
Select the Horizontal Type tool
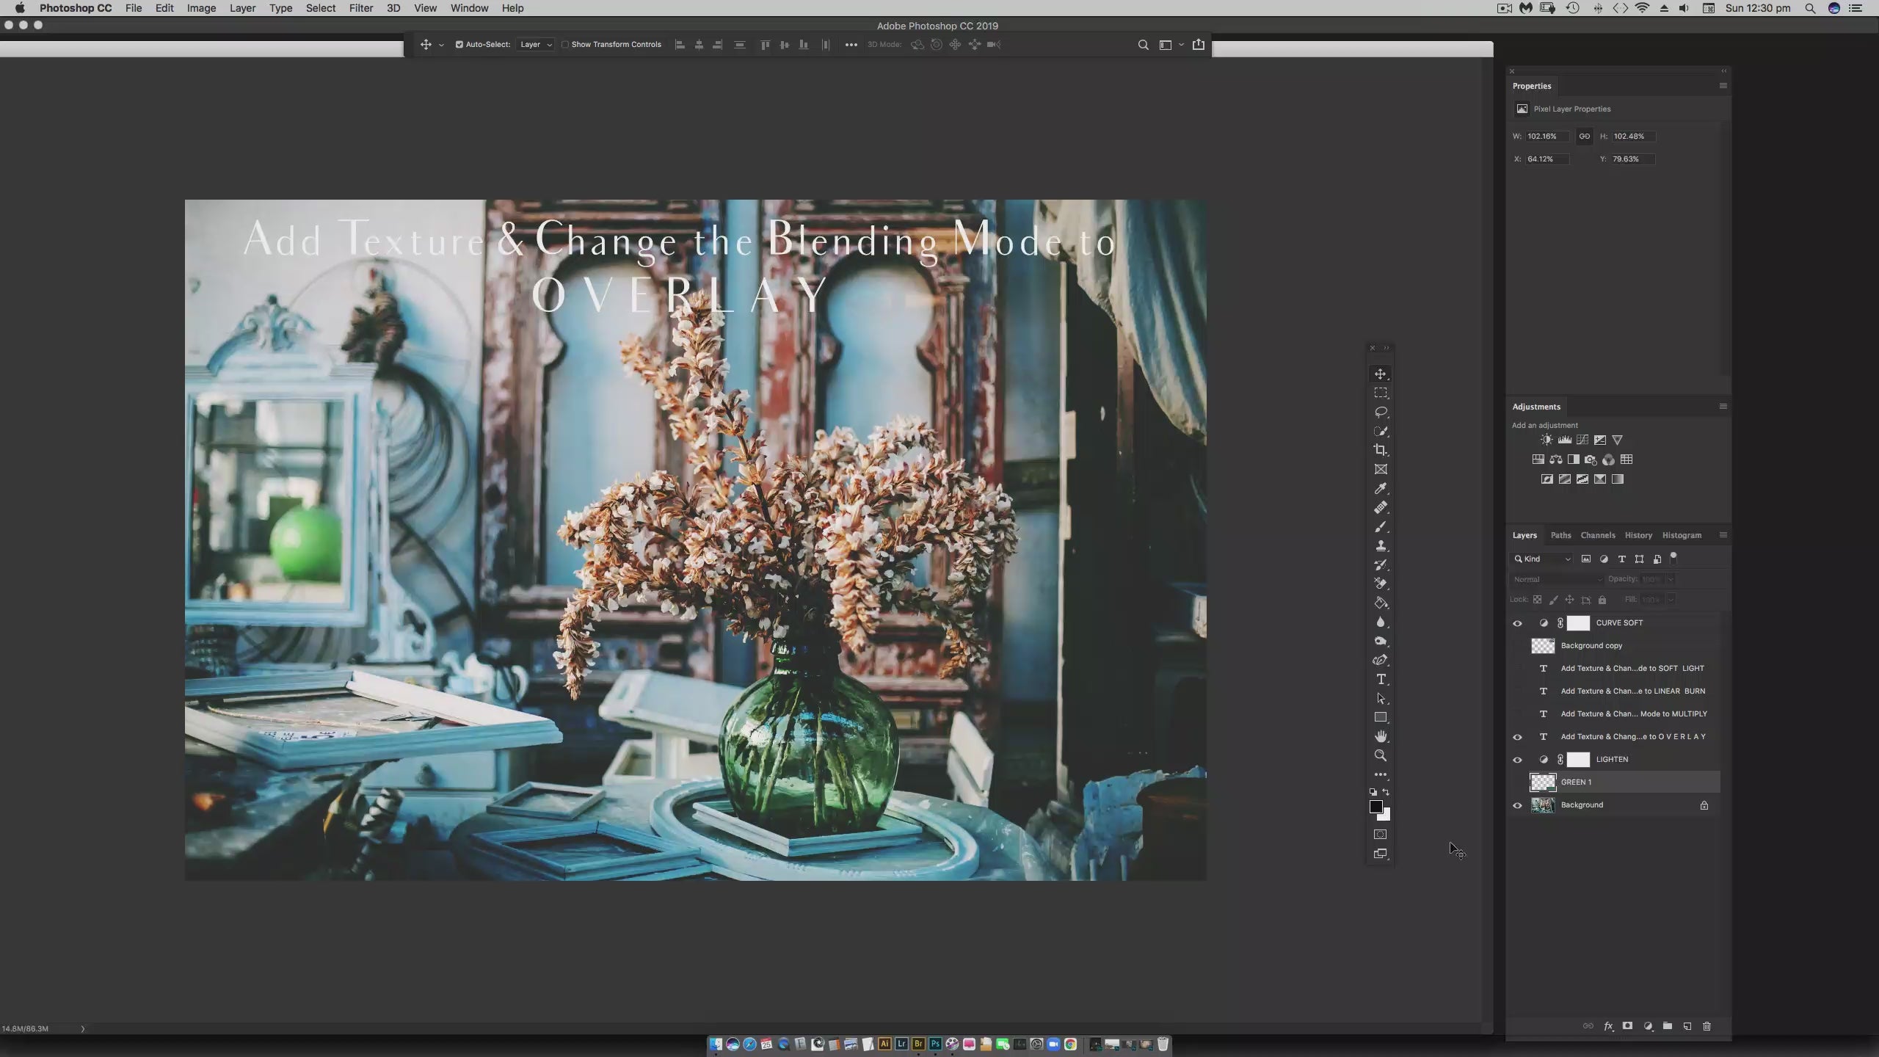1381,679
